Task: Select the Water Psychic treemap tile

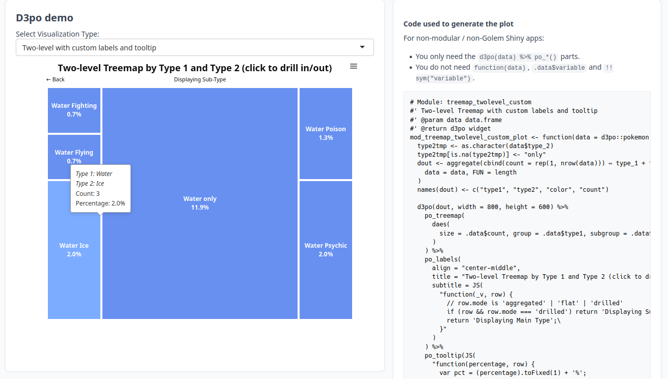Action: tap(326, 249)
